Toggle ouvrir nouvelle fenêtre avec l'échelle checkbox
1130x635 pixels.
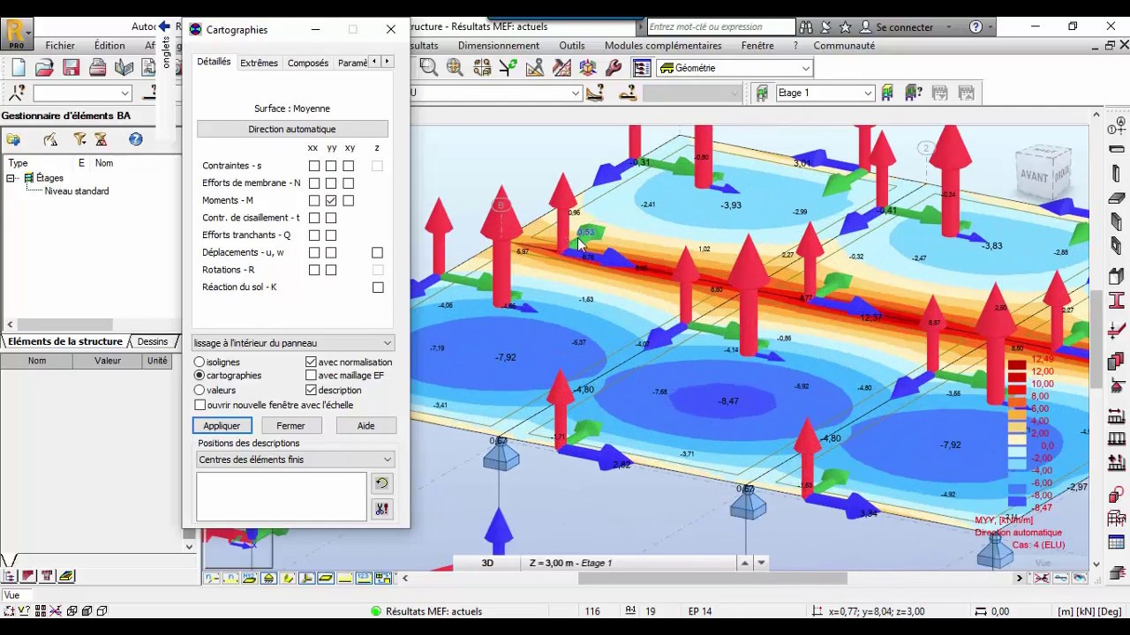pos(200,405)
